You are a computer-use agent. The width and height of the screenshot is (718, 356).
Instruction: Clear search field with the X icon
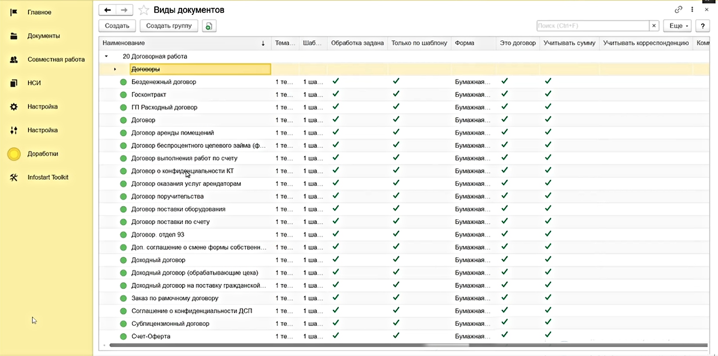coord(654,26)
